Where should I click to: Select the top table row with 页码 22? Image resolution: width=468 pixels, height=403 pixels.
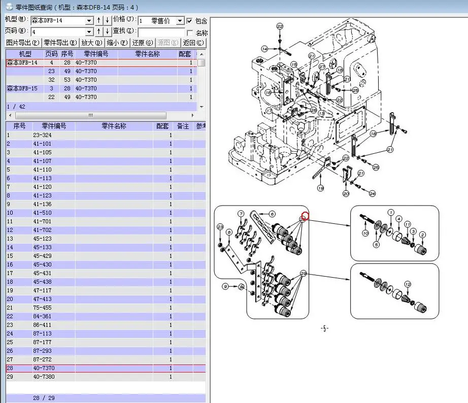tap(102, 97)
